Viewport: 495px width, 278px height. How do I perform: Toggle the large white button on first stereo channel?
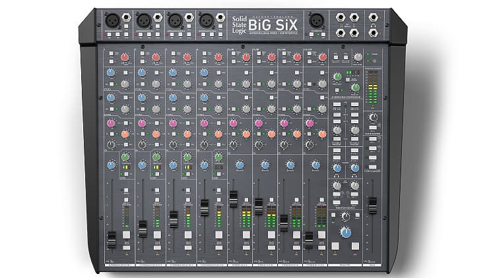[246, 235]
